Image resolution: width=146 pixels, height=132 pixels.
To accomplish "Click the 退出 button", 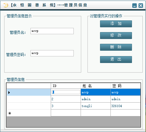I will tap(116, 59).
